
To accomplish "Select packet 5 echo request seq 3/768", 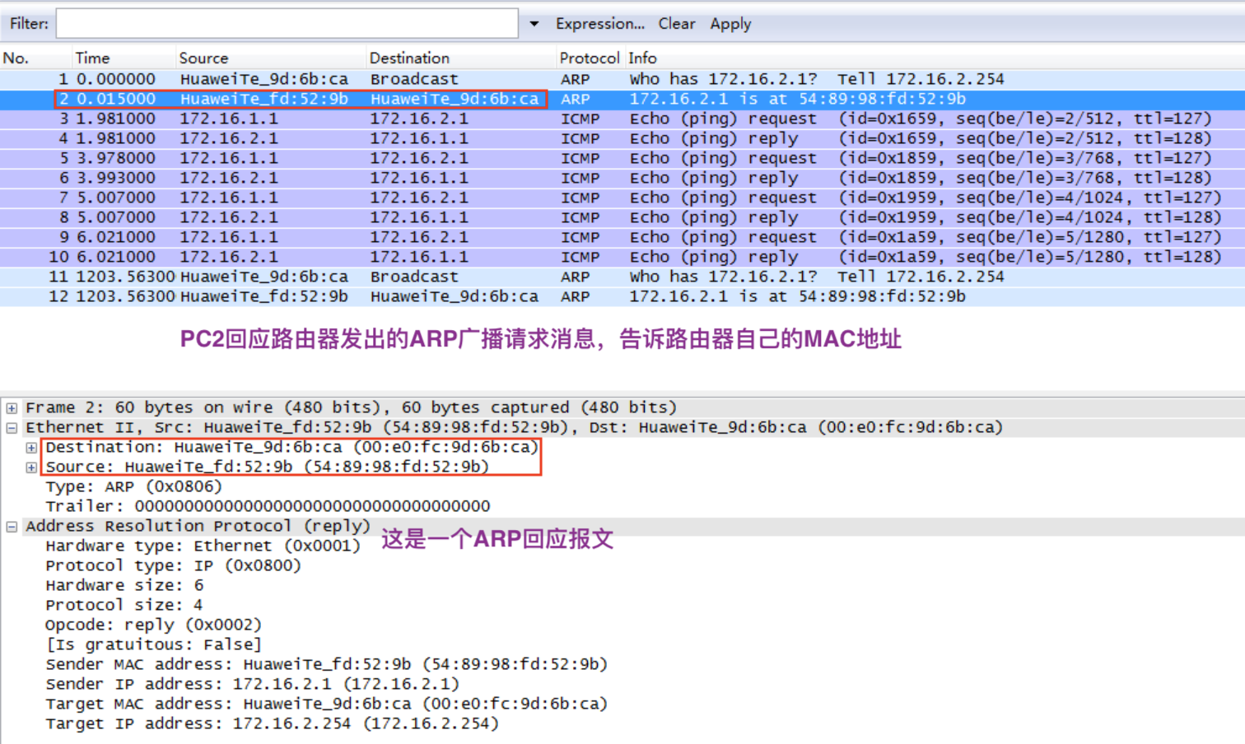I will coord(622,158).
